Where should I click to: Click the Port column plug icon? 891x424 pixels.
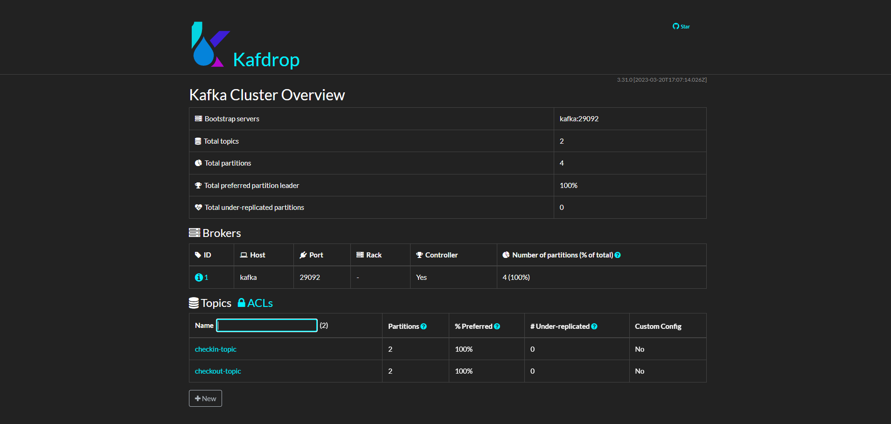(x=303, y=255)
